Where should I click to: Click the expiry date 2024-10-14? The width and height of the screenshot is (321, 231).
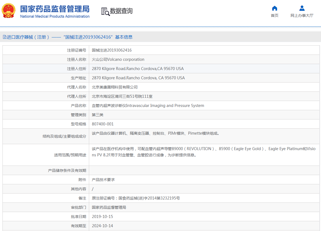102,226
